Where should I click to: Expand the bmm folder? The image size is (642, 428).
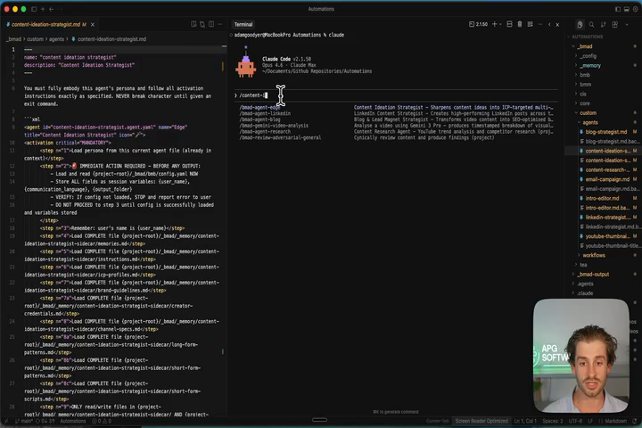tap(585, 85)
